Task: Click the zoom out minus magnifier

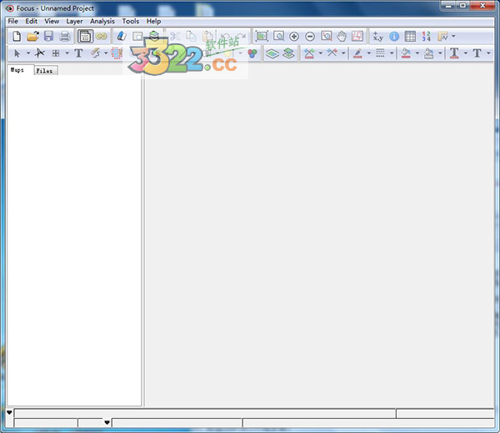Action: click(x=310, y=37)
